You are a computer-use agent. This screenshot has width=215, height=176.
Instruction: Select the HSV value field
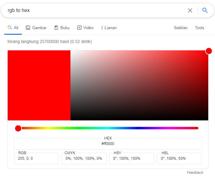132,158
